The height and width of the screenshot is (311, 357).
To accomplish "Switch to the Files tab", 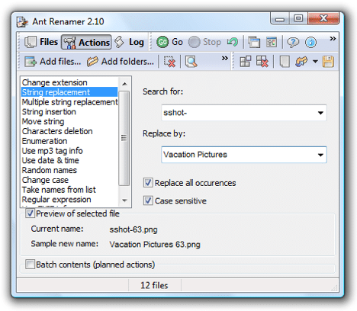I will coord(41,42).
